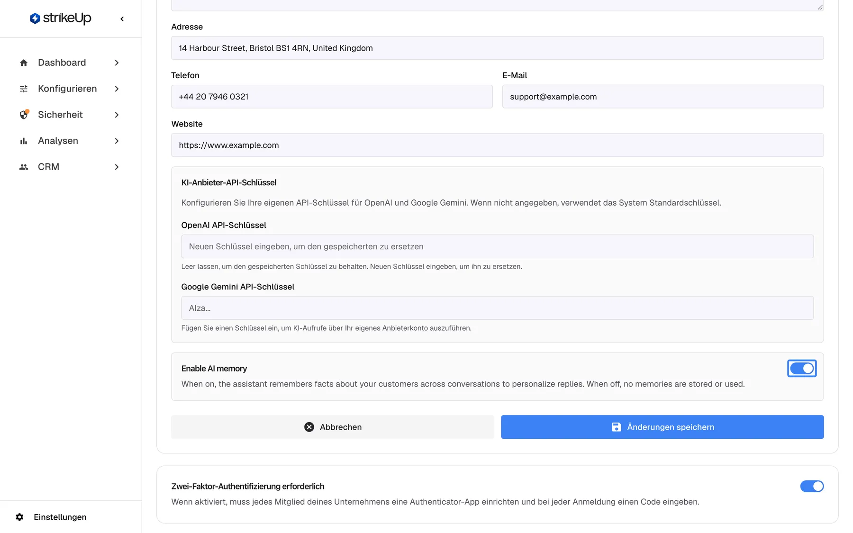Open the Sicherheit menu item
The height and width of the screenshot is (533, 853).
click(x=70, y=115)
